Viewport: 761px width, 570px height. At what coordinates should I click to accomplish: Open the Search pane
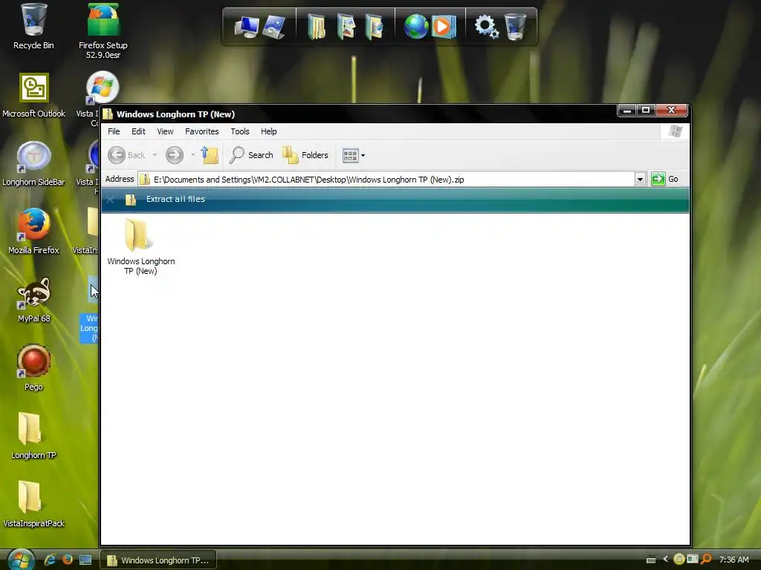coord(251,155)
